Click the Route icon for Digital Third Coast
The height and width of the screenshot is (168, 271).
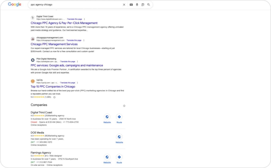(119, 117)
